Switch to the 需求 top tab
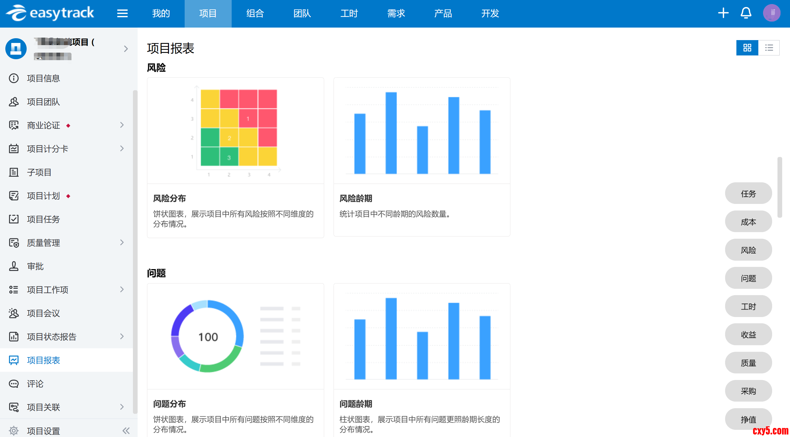 (x=396, y=13)
